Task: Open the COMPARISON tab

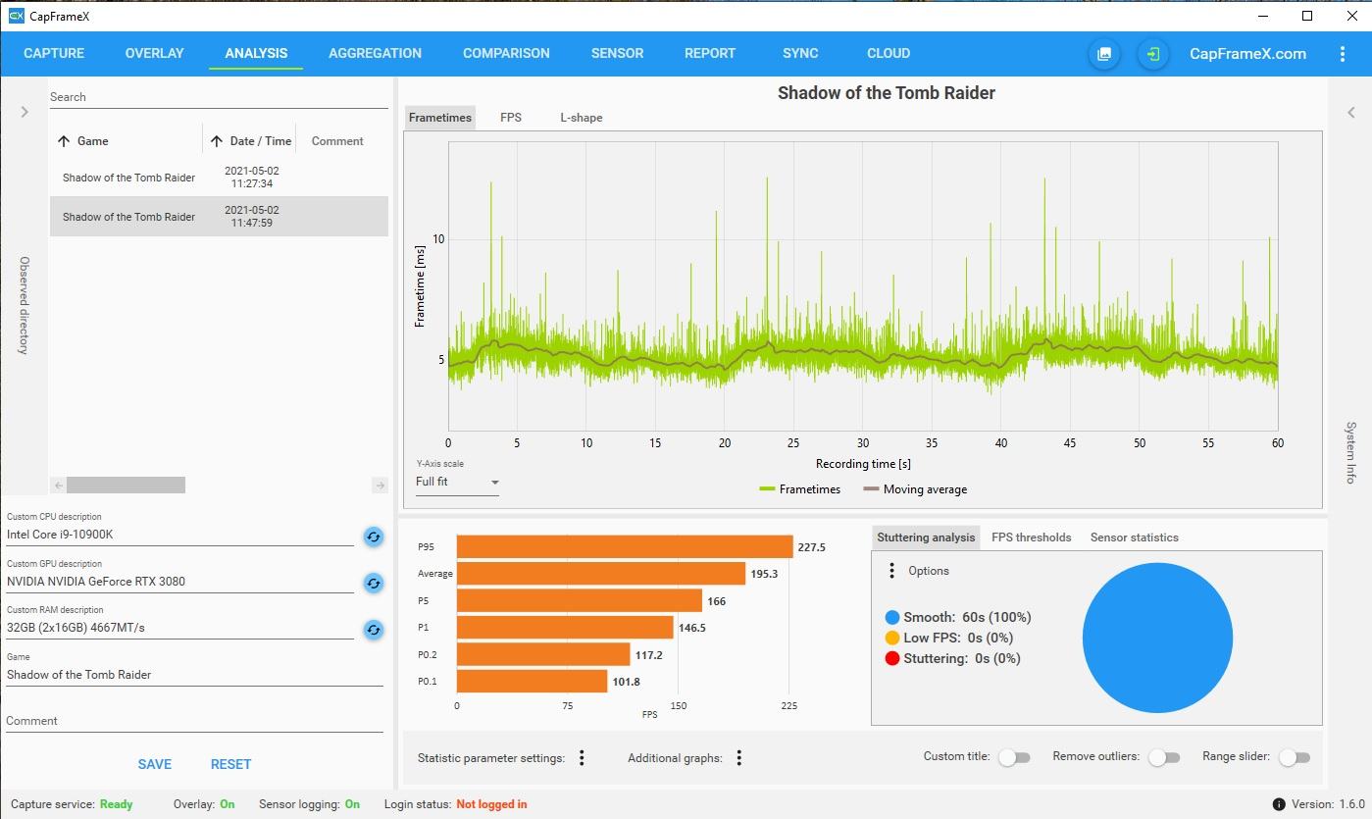Action: pos(506,54)
